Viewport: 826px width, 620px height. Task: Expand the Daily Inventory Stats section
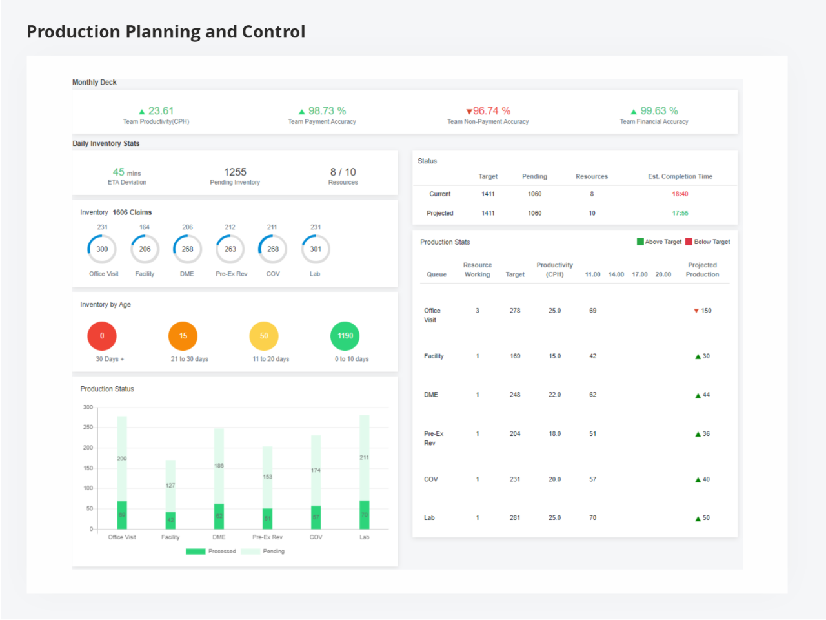(x=106, y=143)
